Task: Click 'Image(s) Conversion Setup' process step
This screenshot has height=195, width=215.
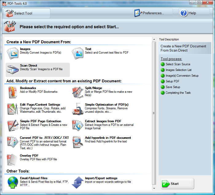Action: (182, 76)
